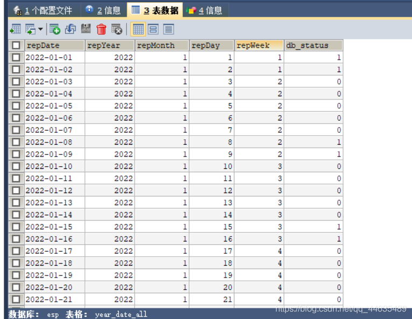This screenshot has width=412, height=319.
Task: Sort by the repMonth column header
Action: pos(162,45)
